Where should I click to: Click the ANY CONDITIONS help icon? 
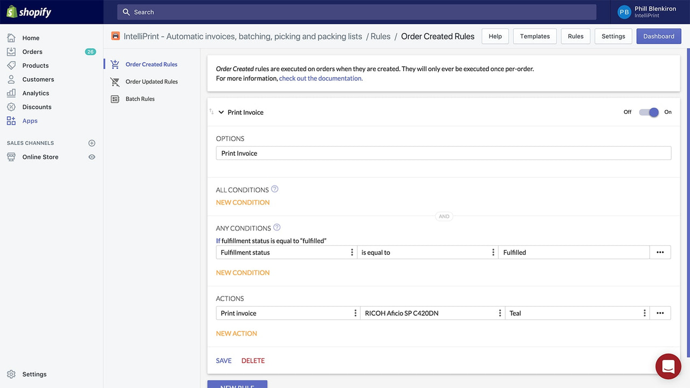[x=277, y=227]
